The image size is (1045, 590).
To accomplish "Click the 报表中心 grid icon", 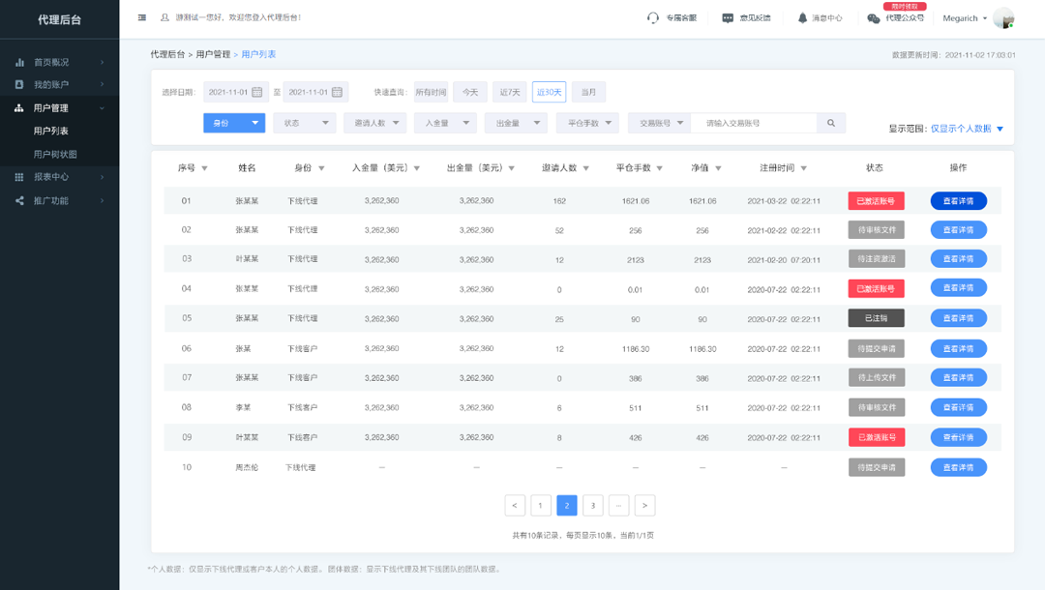I will coord(19,177).
